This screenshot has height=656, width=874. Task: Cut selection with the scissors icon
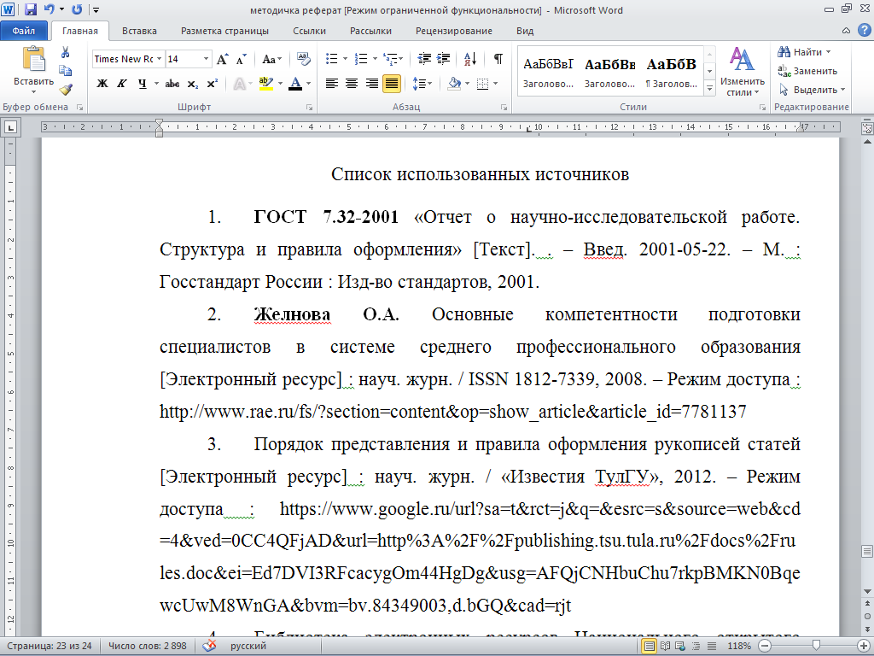pos(66,52)
